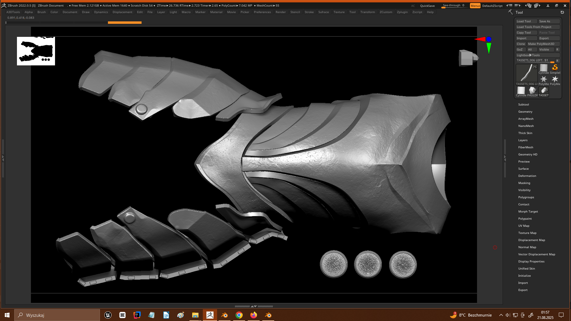Expand the Display Properties section

531,262
